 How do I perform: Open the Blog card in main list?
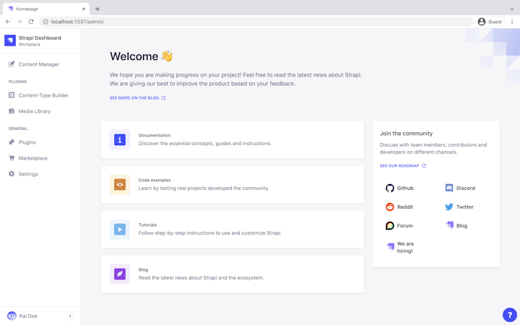click(233, 274)
